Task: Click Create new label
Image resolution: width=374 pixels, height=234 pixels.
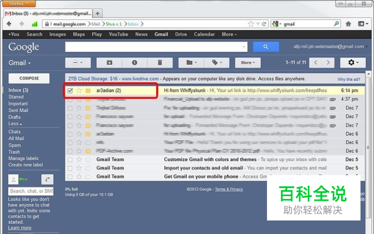Action: coord(25,165)
